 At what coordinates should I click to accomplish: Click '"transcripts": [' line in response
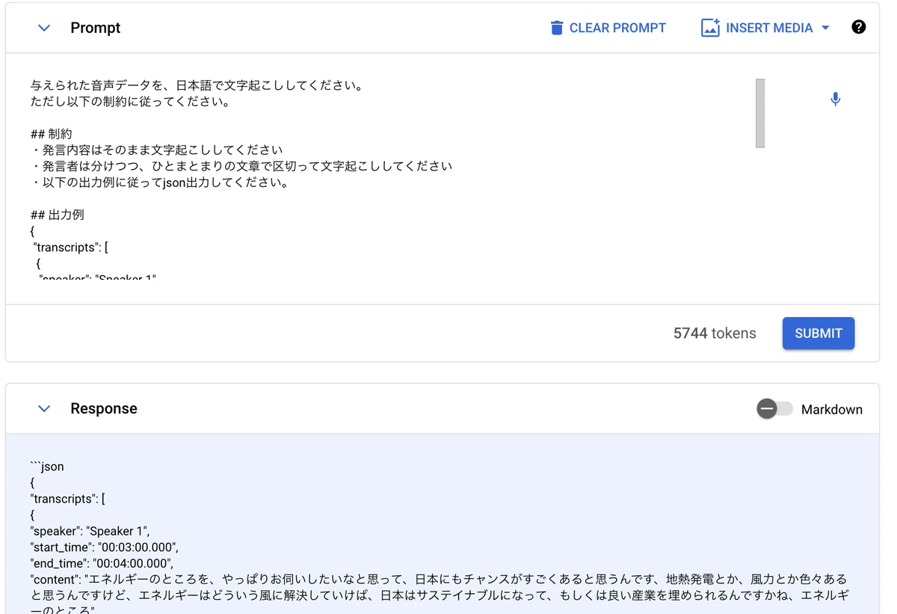pos(68,499)
